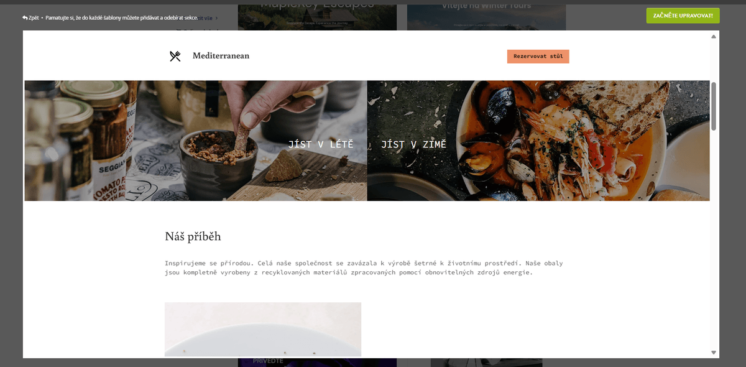Click the white plate image below the story
746x367 pixels.
(263, 330)
